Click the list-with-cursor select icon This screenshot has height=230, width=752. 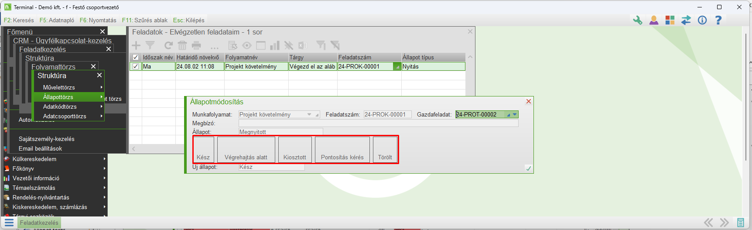click(x=233, y=45)
